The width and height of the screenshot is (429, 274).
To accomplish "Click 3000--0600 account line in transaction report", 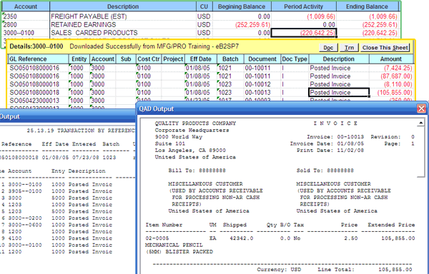I will click(x=25, y=225).
